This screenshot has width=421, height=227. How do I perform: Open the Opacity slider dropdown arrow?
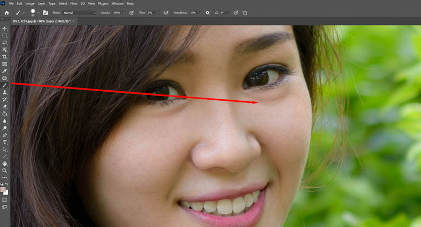(124, 13)
